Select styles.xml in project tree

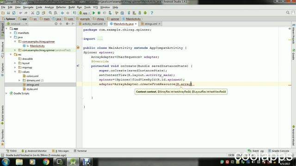[32, 89]
